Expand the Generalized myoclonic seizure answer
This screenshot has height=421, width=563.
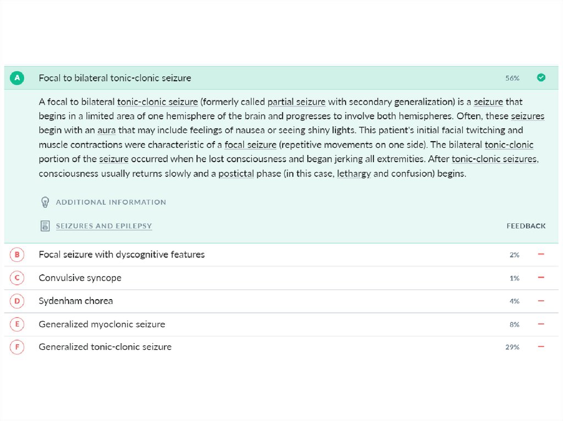(x=102, y=324)
